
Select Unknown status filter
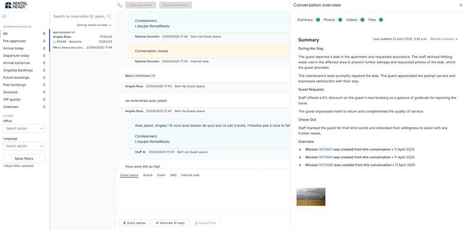tap(24, 107)
